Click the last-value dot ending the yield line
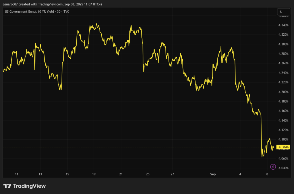The width and height of the screenshot is (294, 194). pyautogui.click(x=273, y=147)
